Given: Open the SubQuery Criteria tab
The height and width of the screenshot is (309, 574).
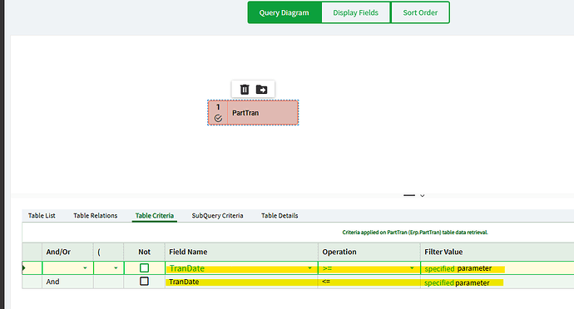Looking at the screenshot, I should [x=217, y=216].
